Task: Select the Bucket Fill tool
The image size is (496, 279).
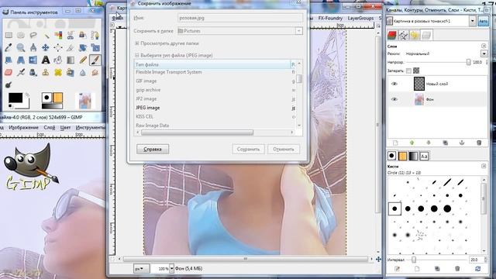Action: tap(58, 60)
